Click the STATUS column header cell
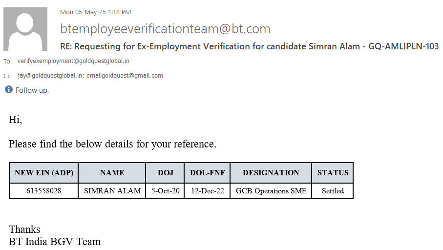The height and width of the screenshot is (250, 443). [333, 173]
